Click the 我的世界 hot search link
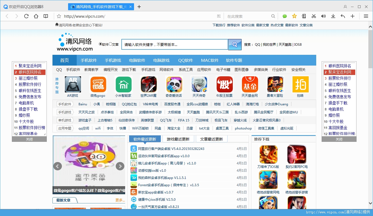The image size is (373, 216). 269,44
